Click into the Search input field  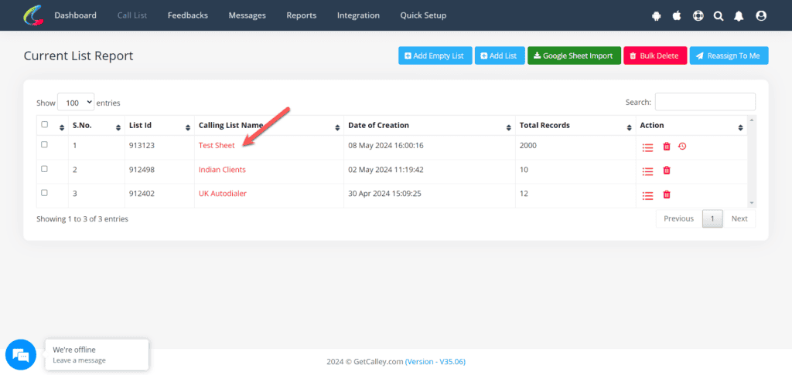tap(705, 102)
